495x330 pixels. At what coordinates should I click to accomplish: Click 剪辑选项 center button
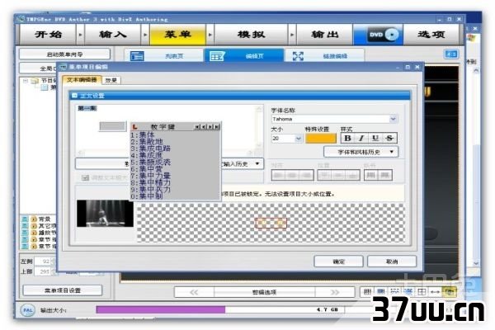click(x=265, y=292)
